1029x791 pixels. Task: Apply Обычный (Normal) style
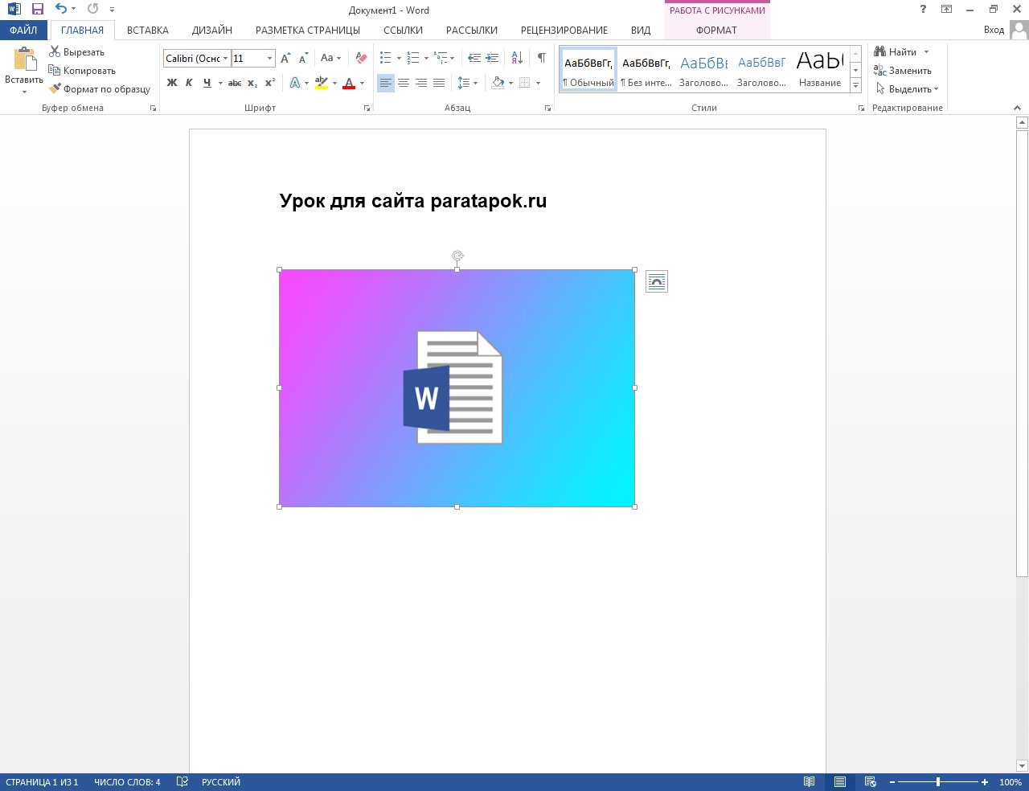pos(588,68)
